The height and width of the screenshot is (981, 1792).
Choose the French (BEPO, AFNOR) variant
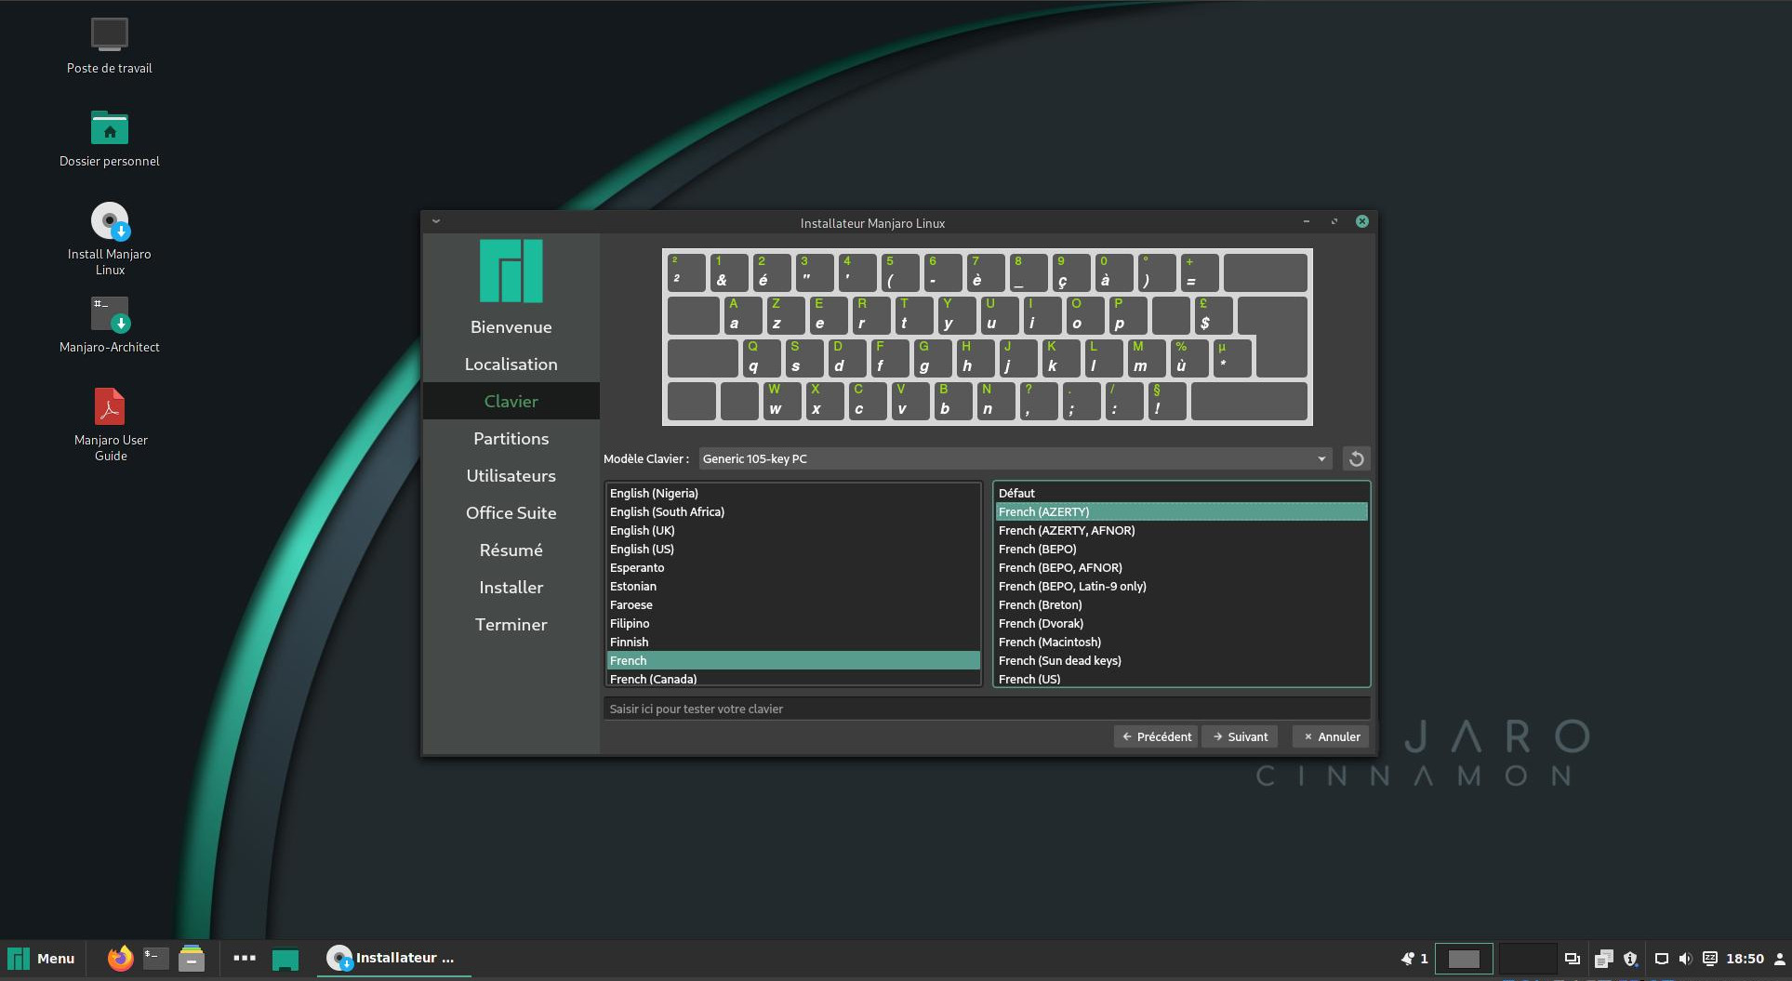tap(1182, 567)
